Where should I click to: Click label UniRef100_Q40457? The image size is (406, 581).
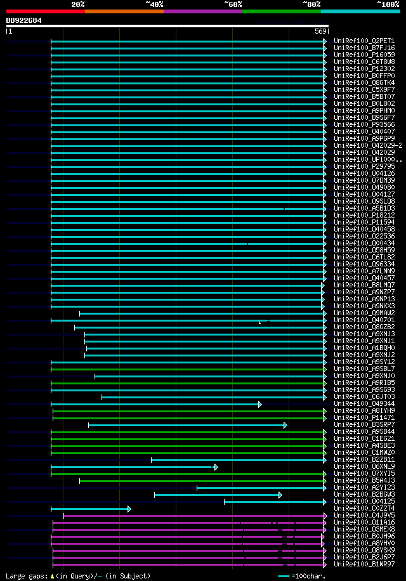pyautogui.click(x=364, y=278)
